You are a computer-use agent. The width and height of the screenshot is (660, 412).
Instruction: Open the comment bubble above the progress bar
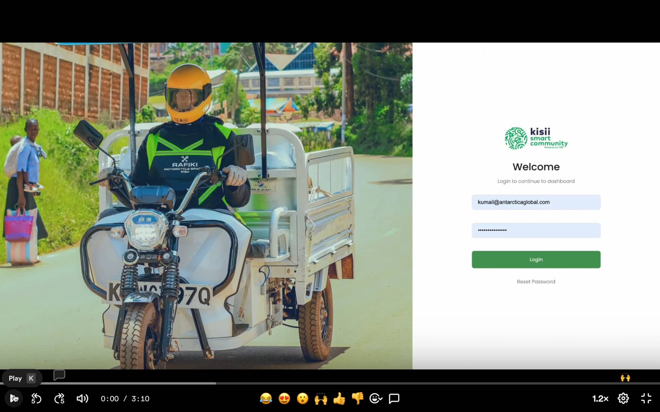coord(59,375)
